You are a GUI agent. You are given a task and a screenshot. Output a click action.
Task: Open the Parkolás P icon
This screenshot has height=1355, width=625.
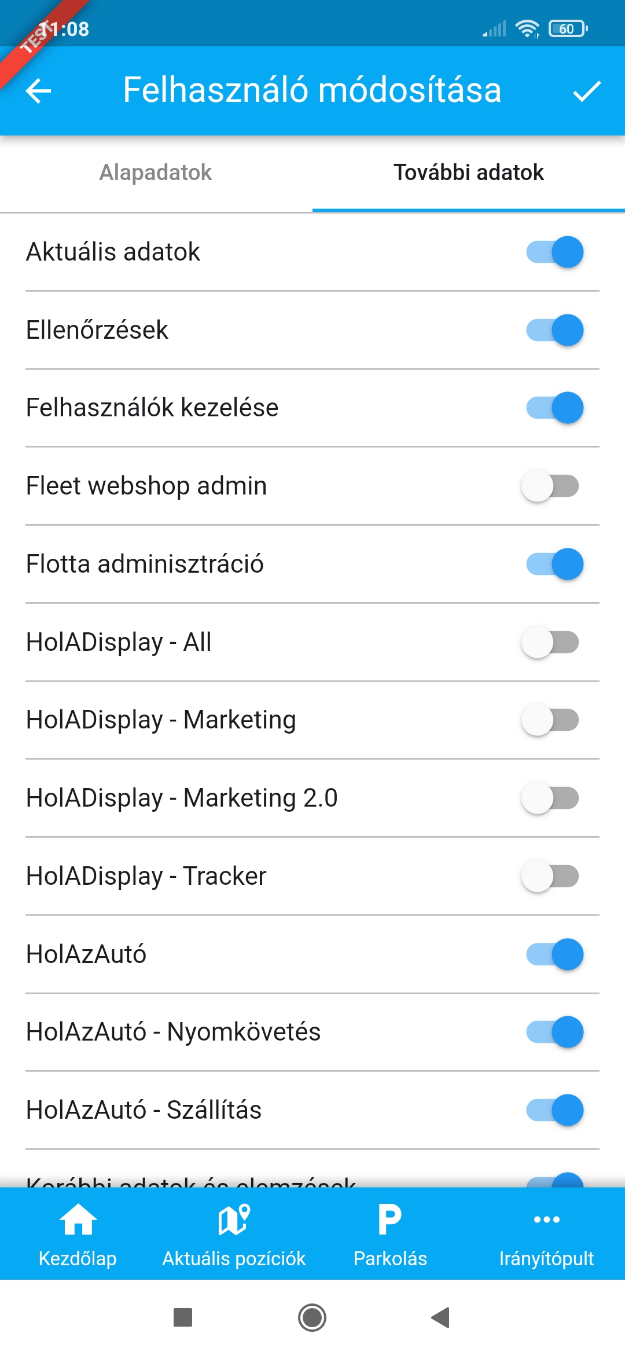coord(390,1219)
